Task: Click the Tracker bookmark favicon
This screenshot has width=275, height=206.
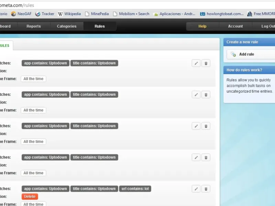Action: (x=38, y=14)
